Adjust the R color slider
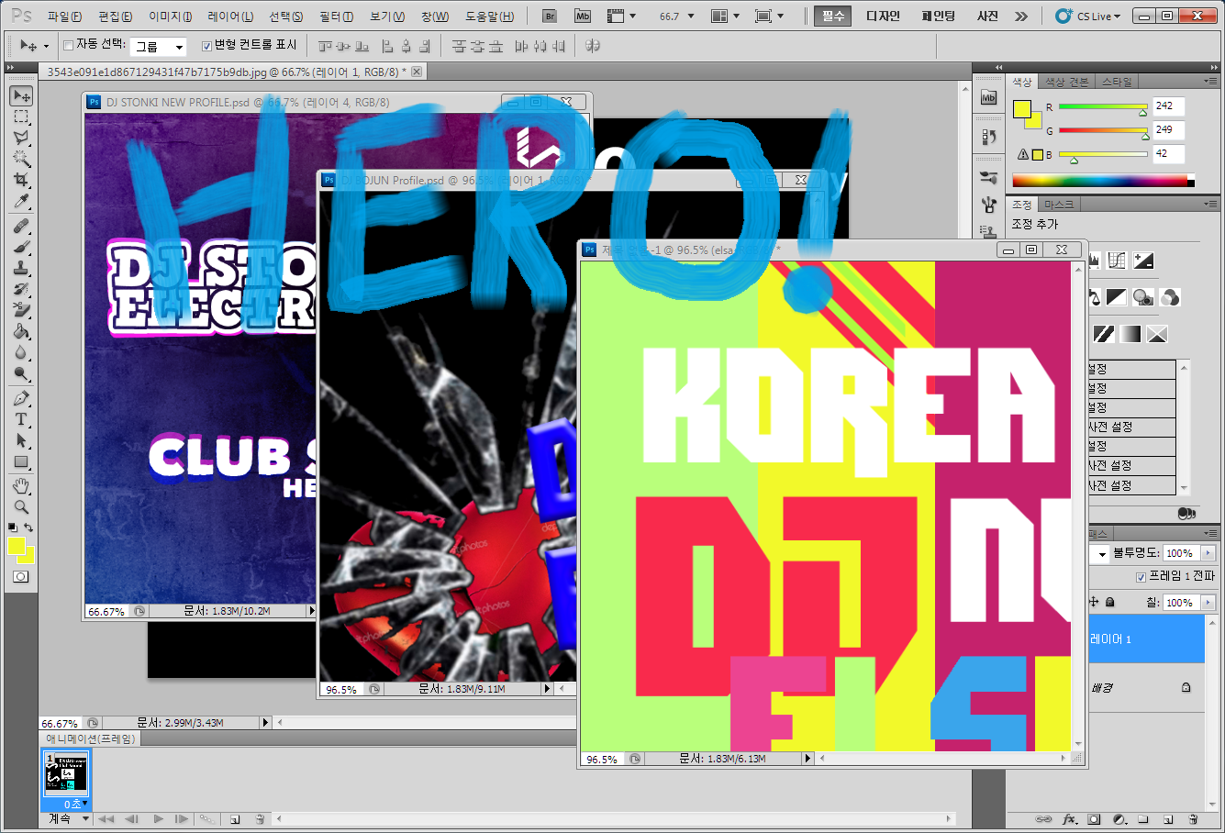The width and height of the screenshot is (1225, 833). 1103,107
